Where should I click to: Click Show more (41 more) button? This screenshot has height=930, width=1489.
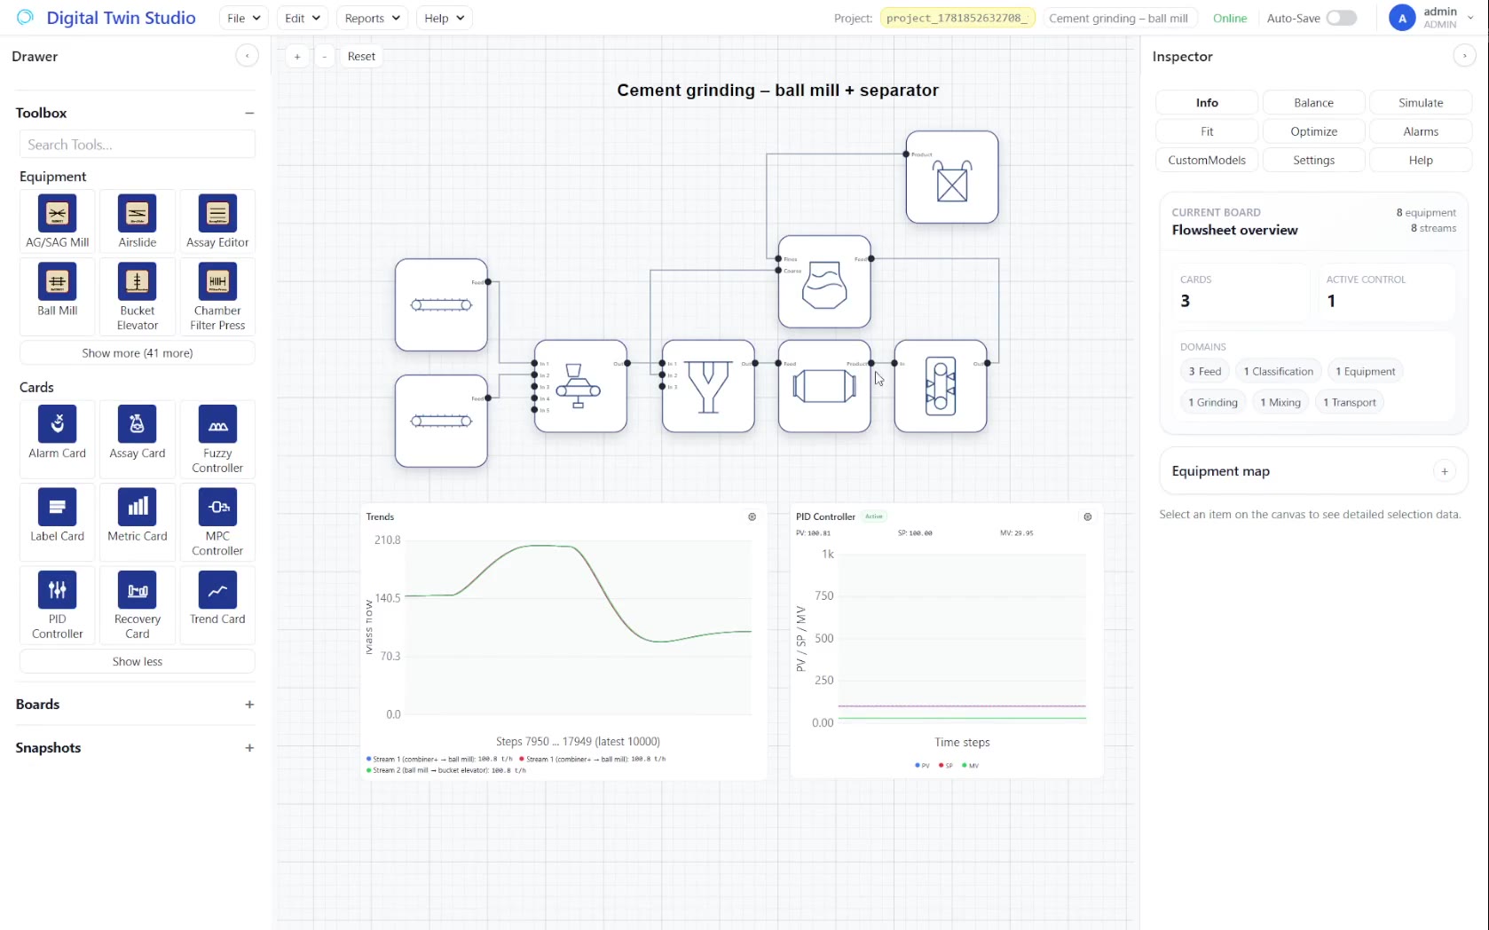pyautogui.click(x=138, y=353)
